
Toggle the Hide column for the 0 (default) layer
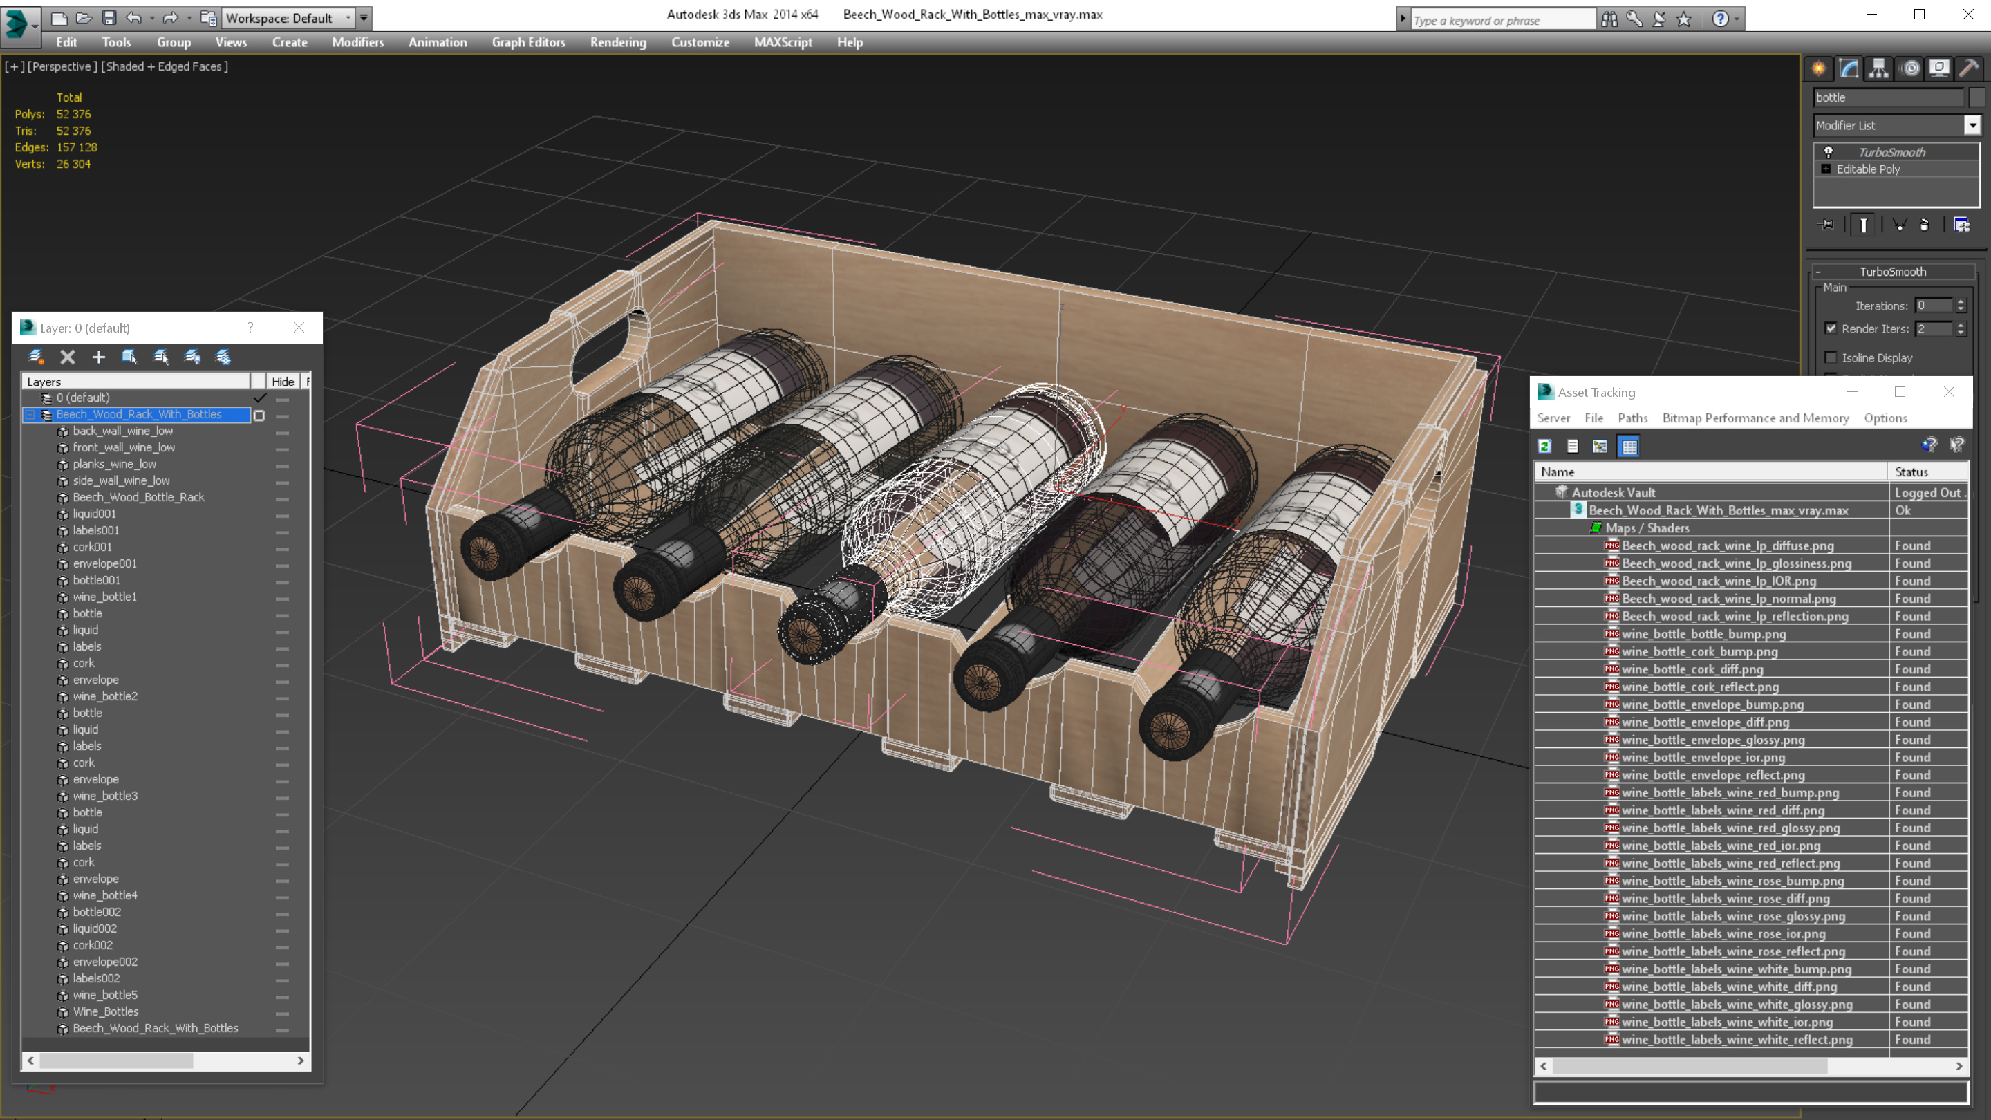tap(282, 399)
